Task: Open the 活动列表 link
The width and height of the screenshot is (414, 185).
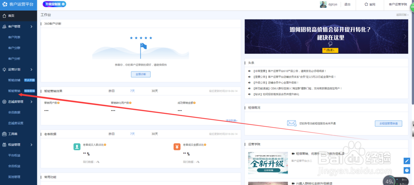Action: pos(231,121)
